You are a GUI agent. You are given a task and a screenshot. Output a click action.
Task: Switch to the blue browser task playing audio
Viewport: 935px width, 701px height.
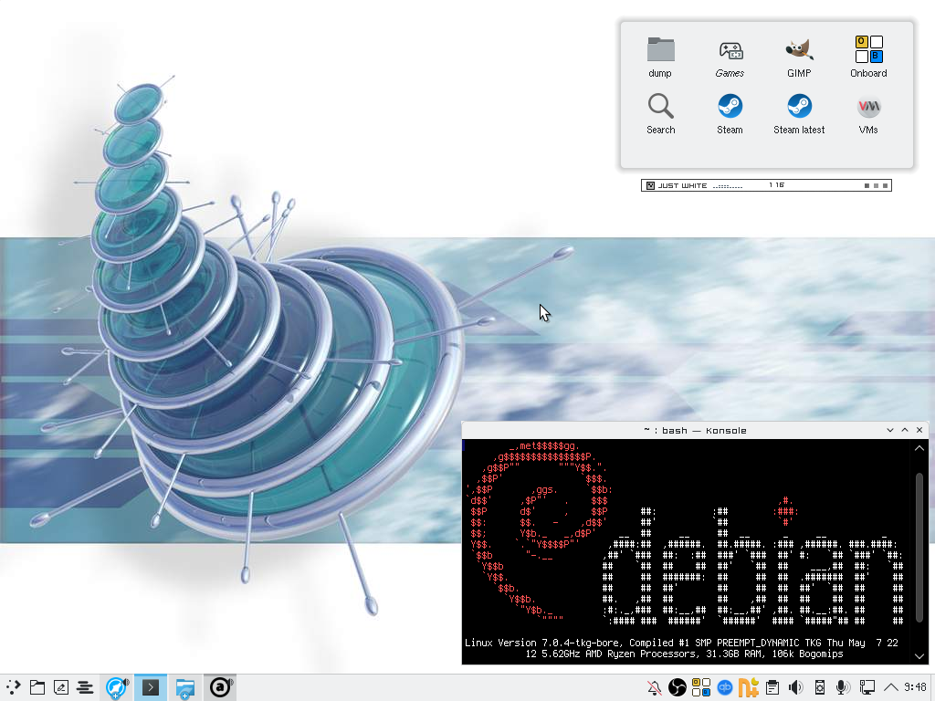pos(116,687)
